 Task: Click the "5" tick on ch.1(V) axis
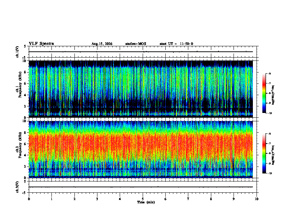pos(25,46)
